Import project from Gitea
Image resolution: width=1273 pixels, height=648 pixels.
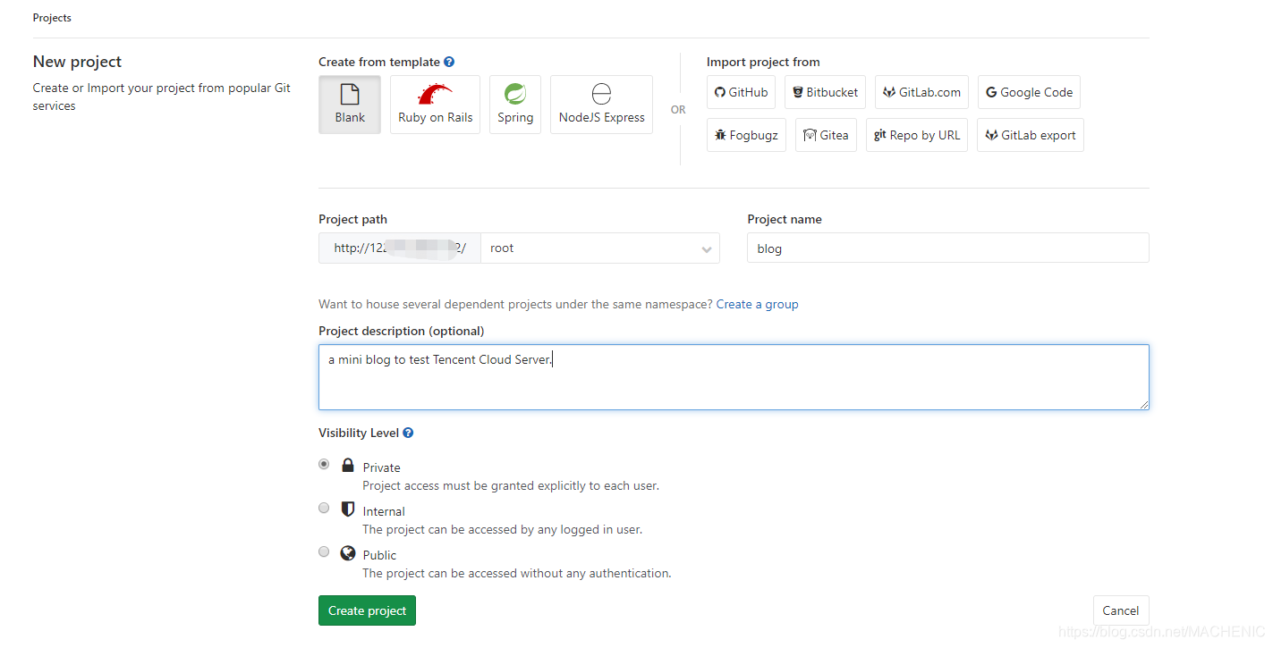(826, 135)
